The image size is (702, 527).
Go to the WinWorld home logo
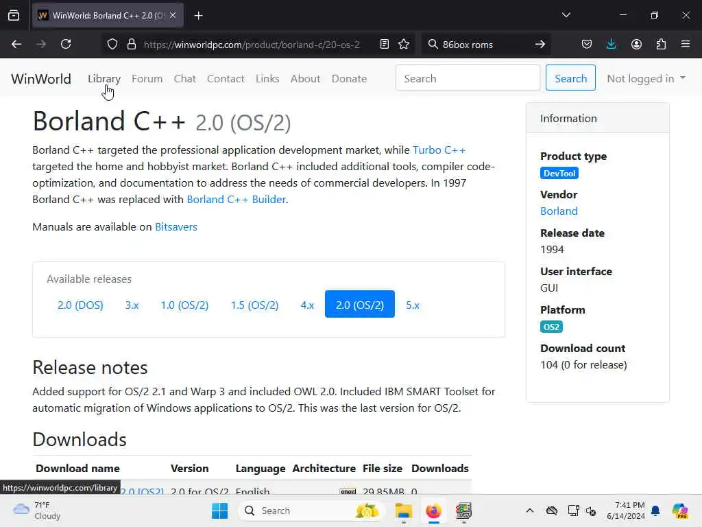coord(41,79)
